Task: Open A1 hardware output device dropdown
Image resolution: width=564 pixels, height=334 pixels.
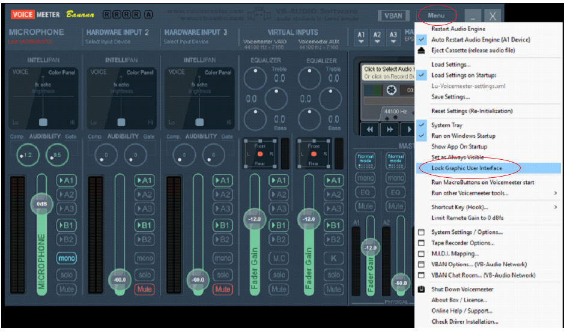Action: tap(361, 37)
